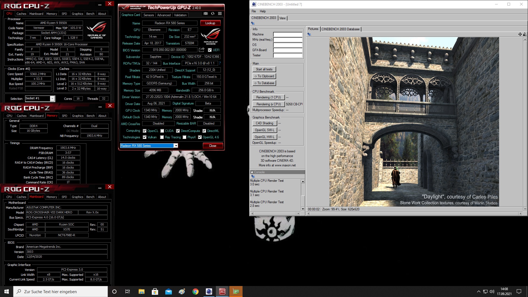Show hidden system tray icons
Screen dimensions: 528x297
[x=479, y=291]
